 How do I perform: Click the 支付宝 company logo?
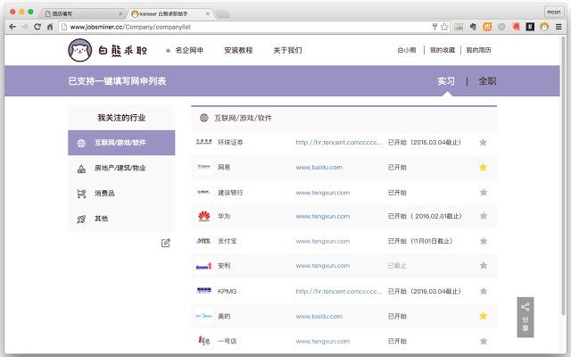pyautogui.click(x=203, y=241)
